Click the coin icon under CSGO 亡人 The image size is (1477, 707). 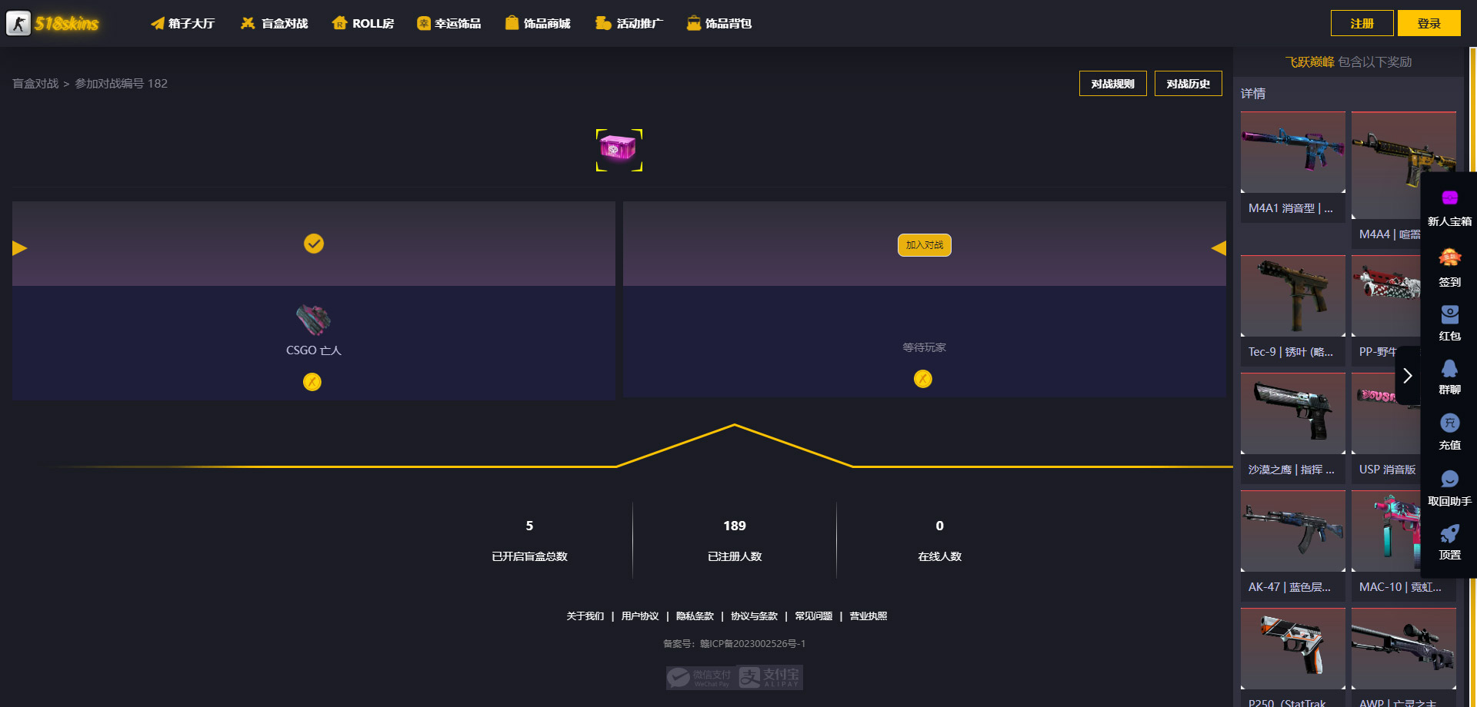click(x=312, y=381)
